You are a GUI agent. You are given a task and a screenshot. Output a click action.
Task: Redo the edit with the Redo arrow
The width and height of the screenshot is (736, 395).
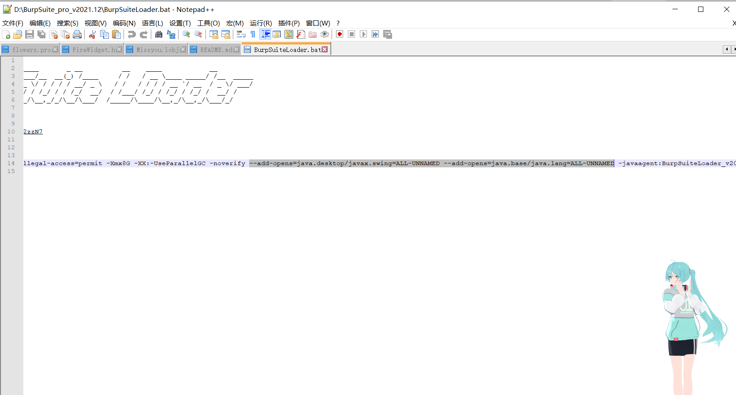143,34
